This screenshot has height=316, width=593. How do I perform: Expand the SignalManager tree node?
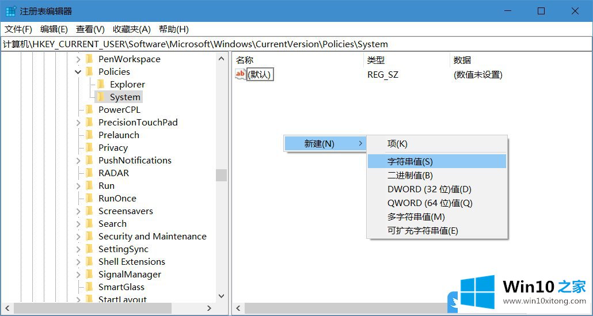tap(78, 275)
